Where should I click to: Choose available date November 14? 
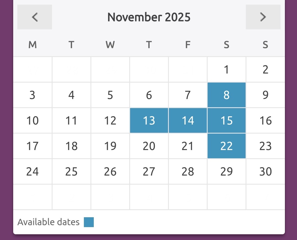click(x=188, y=121)
